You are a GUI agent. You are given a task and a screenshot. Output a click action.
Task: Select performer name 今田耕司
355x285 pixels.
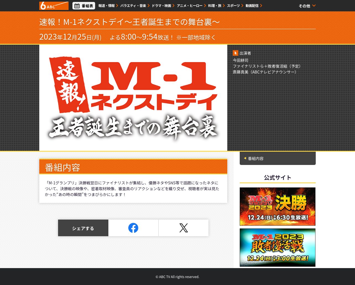coord(241,60)
